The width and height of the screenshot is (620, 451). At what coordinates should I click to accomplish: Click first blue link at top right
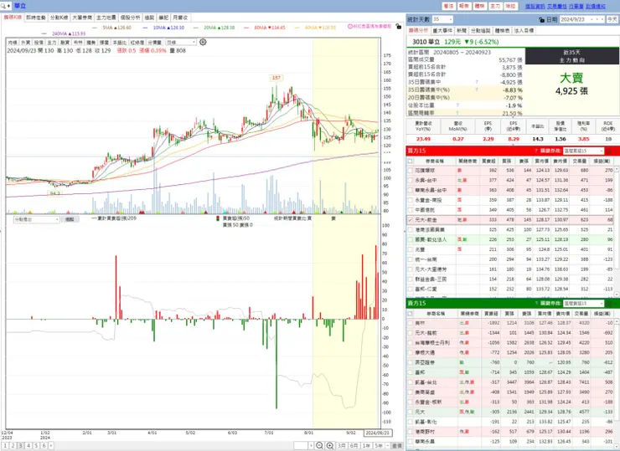(535, 6)
